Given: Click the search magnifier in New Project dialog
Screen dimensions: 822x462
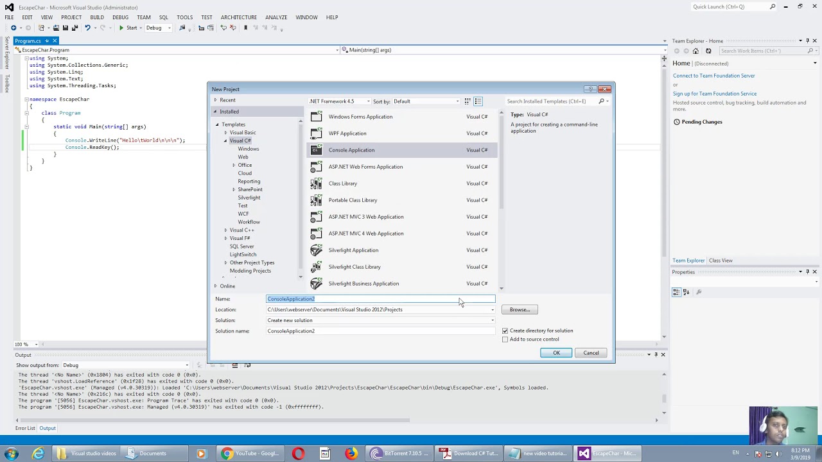Looking at the screenshot, I should pyautogui.click(x=602, y=101).
